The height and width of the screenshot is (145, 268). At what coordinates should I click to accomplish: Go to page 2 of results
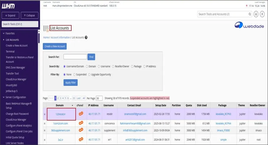pyautogui.click(x=58, y=98)
